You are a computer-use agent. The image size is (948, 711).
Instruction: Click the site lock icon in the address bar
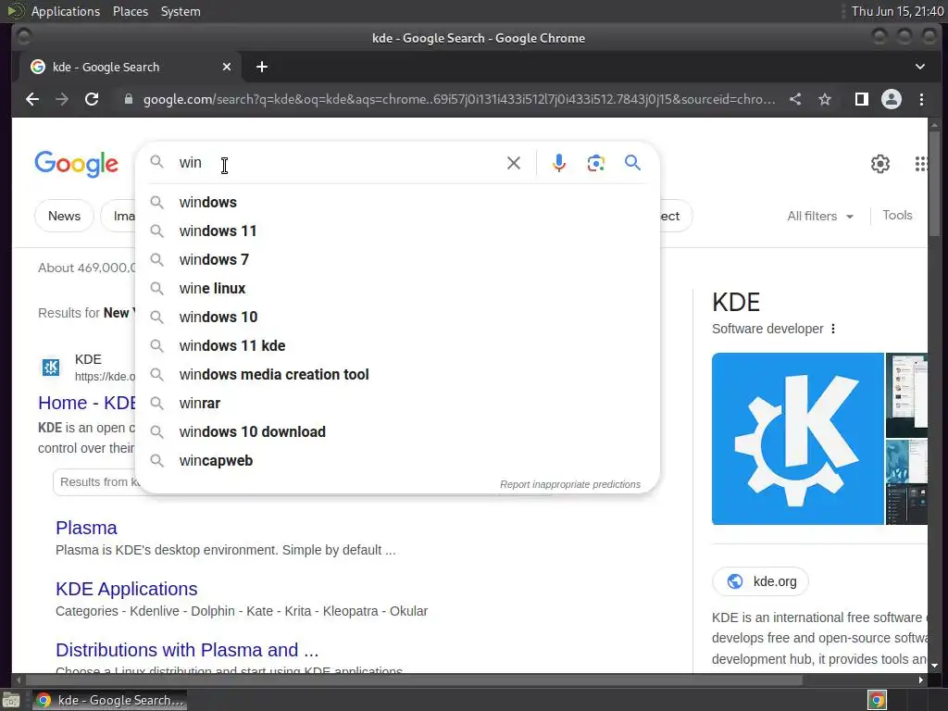tap(128, 99)
